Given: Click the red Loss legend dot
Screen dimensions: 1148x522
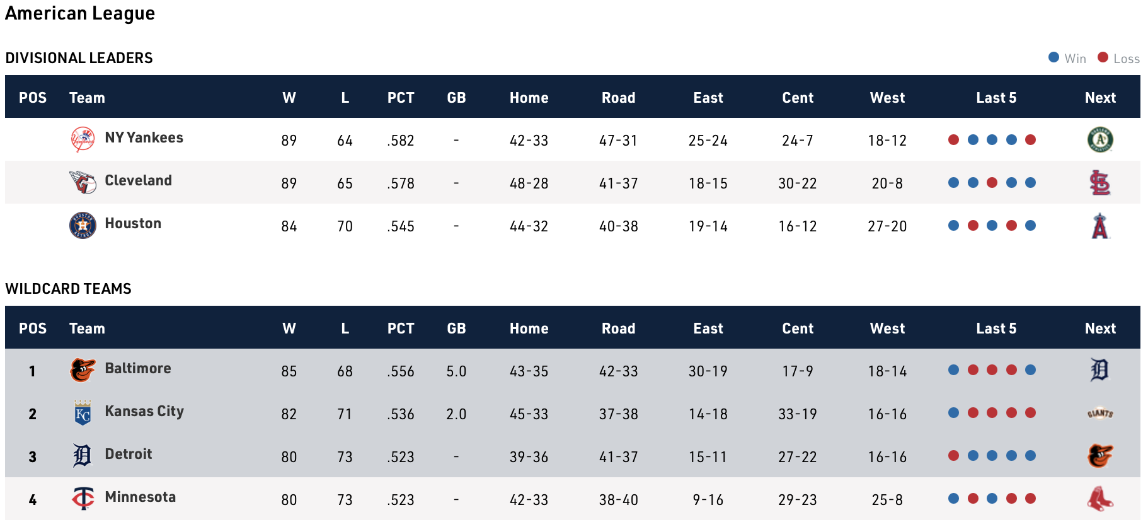Looking at the screenshot, I should (x=1103, y=57).
